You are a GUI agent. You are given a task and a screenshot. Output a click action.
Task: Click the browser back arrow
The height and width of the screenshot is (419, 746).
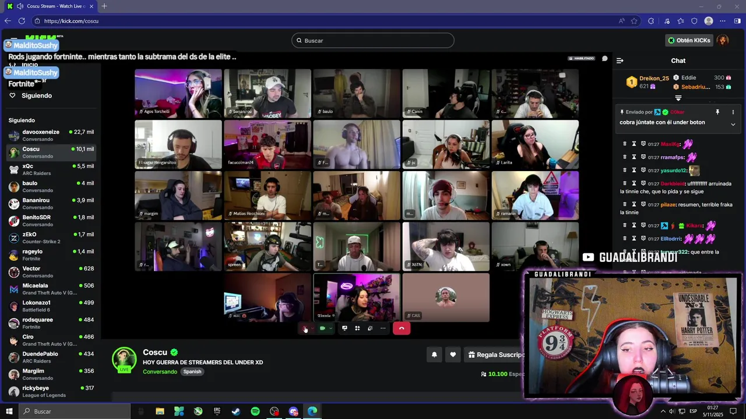[8, 21]
